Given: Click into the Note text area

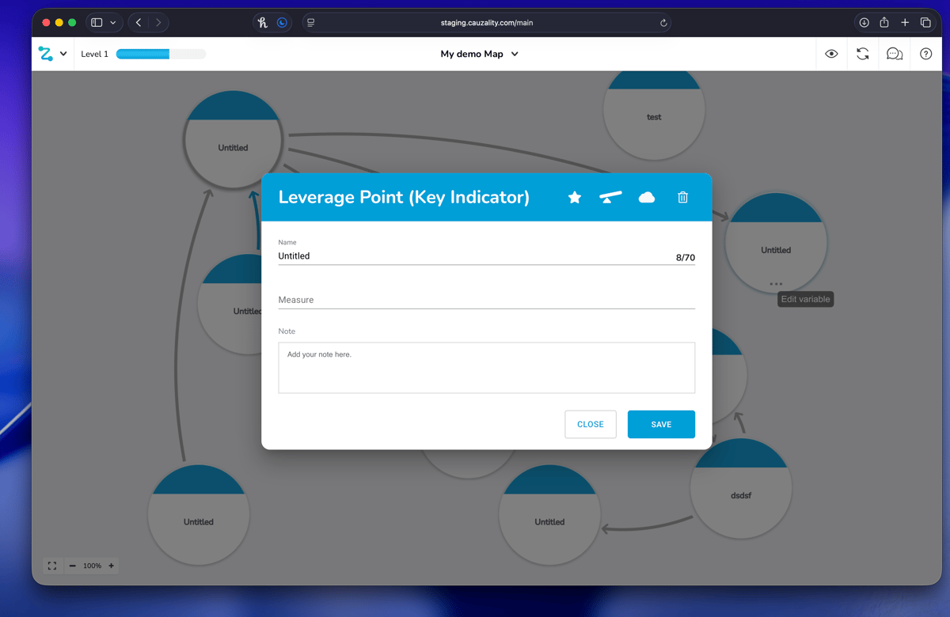Looking at the screenshot, I should coord(487,368).
